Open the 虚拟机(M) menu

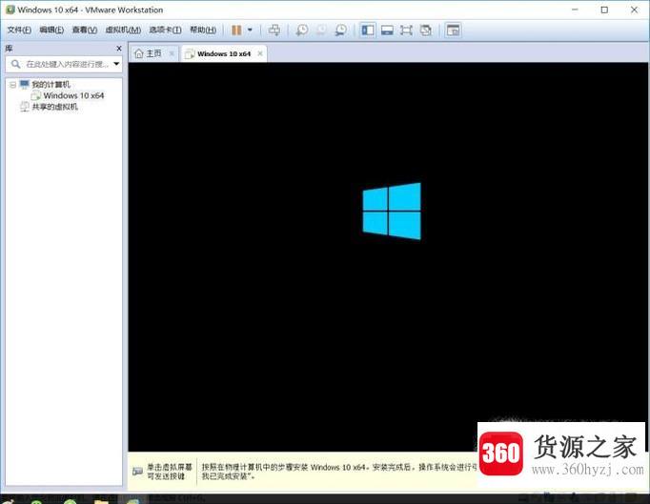point(123,30)
